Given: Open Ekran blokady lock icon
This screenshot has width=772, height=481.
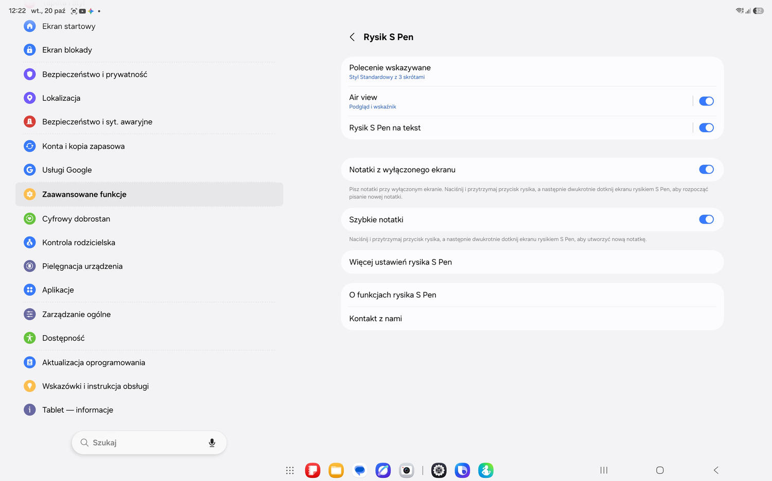Looking at the screenshot, I should (x=30, y=50).
